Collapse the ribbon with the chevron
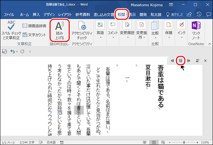The image size is (213, 145). 209,44
